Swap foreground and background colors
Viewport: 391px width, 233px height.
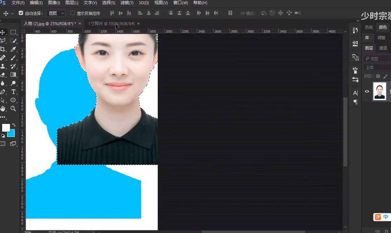pyautogui.click(x=14, y=125)
